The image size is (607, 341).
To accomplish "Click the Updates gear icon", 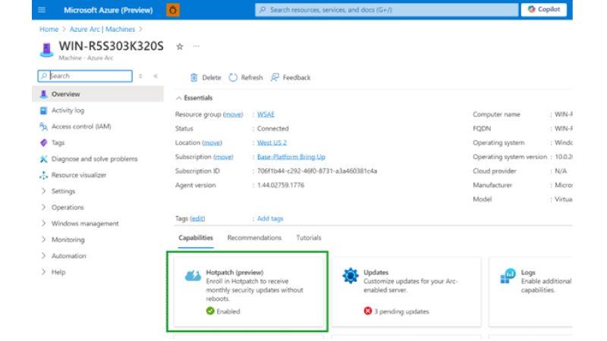I will (351, 276).
